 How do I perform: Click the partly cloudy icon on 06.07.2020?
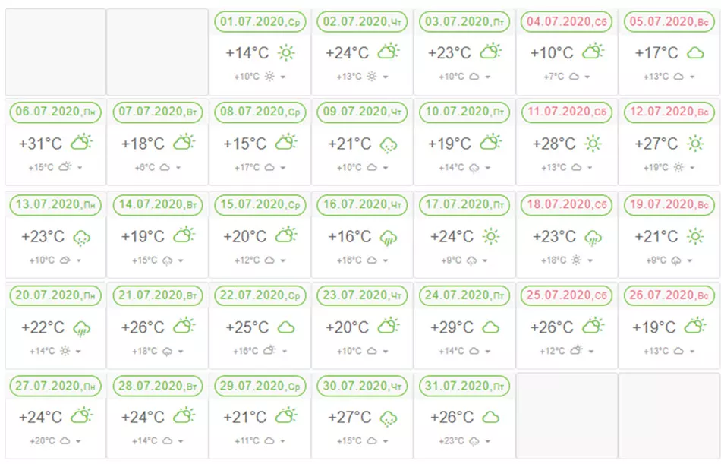[81, 142]
